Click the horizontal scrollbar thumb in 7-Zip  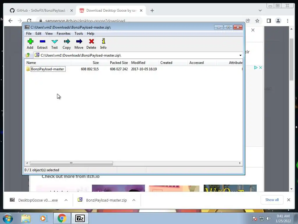pos(71,163)
